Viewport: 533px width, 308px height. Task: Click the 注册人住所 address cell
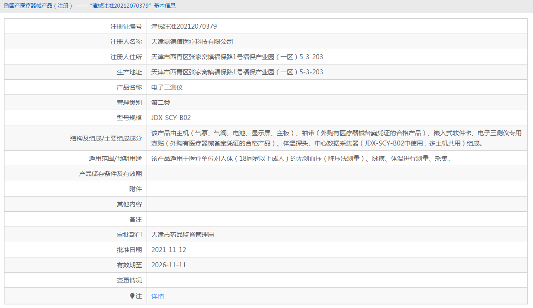pyautogui.click(x=237, y=56)
